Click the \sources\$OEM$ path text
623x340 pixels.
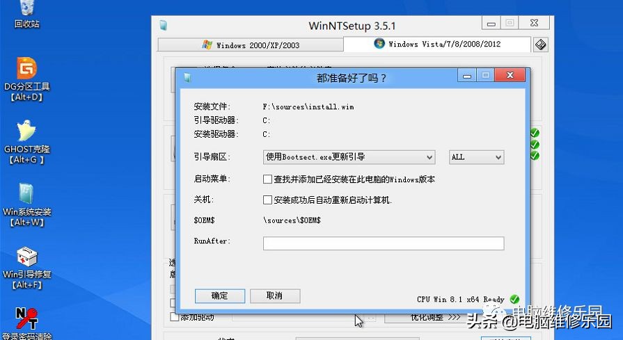(x=292, y=220)
